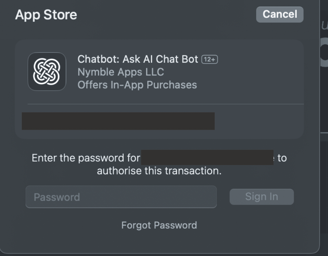Screen dimensions: 328x256
Task: Click the redacted bar below app details
Action: 118,121
